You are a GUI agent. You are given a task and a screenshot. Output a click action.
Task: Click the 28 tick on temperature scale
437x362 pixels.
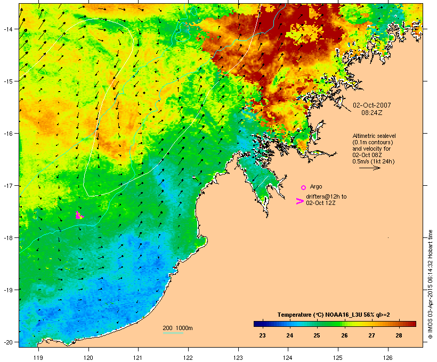click(399, 335)
